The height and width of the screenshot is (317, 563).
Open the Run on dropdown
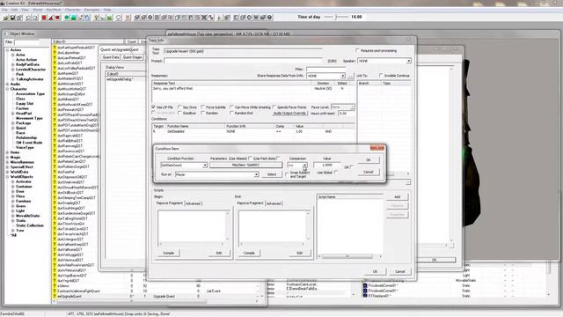tap(256, 174)
